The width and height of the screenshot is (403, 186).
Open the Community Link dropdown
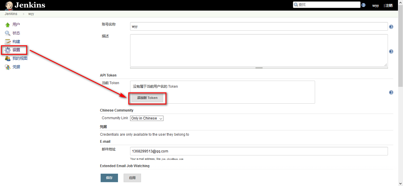147,118
